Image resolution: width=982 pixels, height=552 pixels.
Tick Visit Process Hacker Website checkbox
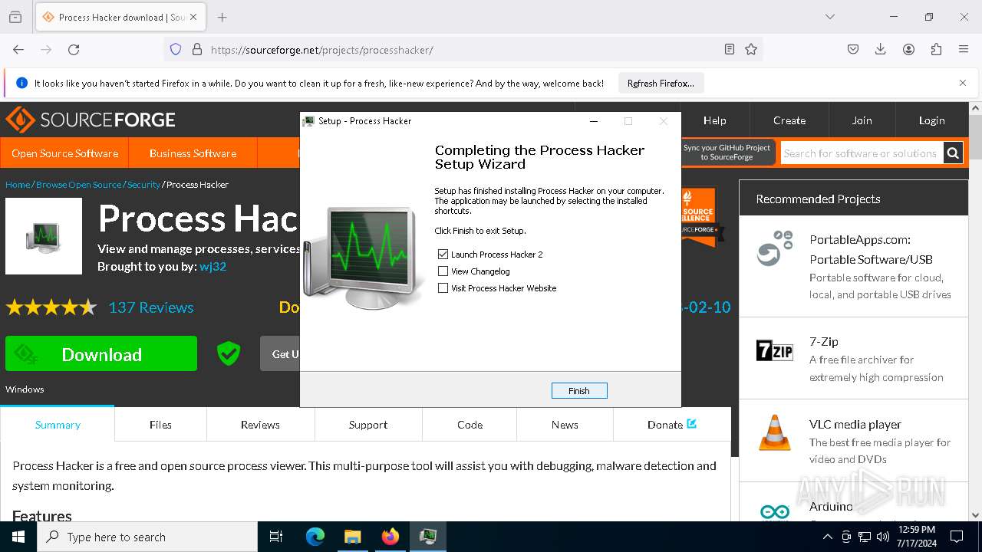pyautogui.click(x=443, y=287)
